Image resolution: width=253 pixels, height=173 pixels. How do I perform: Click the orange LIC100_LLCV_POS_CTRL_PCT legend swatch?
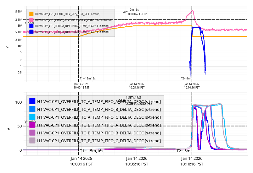click(31, 14)
